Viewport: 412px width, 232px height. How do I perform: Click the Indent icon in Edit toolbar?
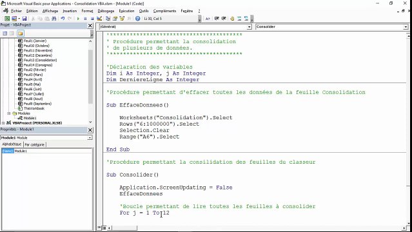point(217,19)
